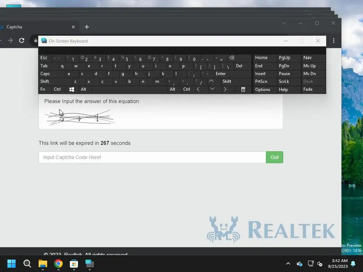The width and height of the screenshot is (363, 272).
Task: Toggle the left Ctrl key
Action: coord(58,89)
